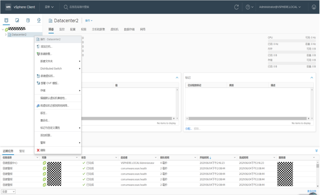Open the 全部 filter dropdown

(x=8, y=191)
